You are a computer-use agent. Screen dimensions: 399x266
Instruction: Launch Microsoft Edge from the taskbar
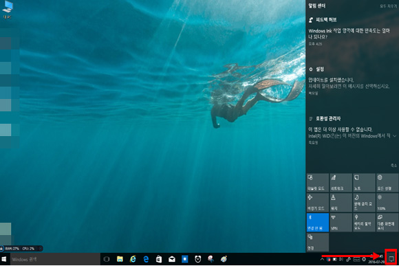(x=146, y=259)
